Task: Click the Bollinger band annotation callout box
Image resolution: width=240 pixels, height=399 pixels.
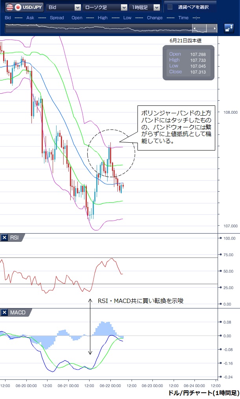Action: (176, 127)
